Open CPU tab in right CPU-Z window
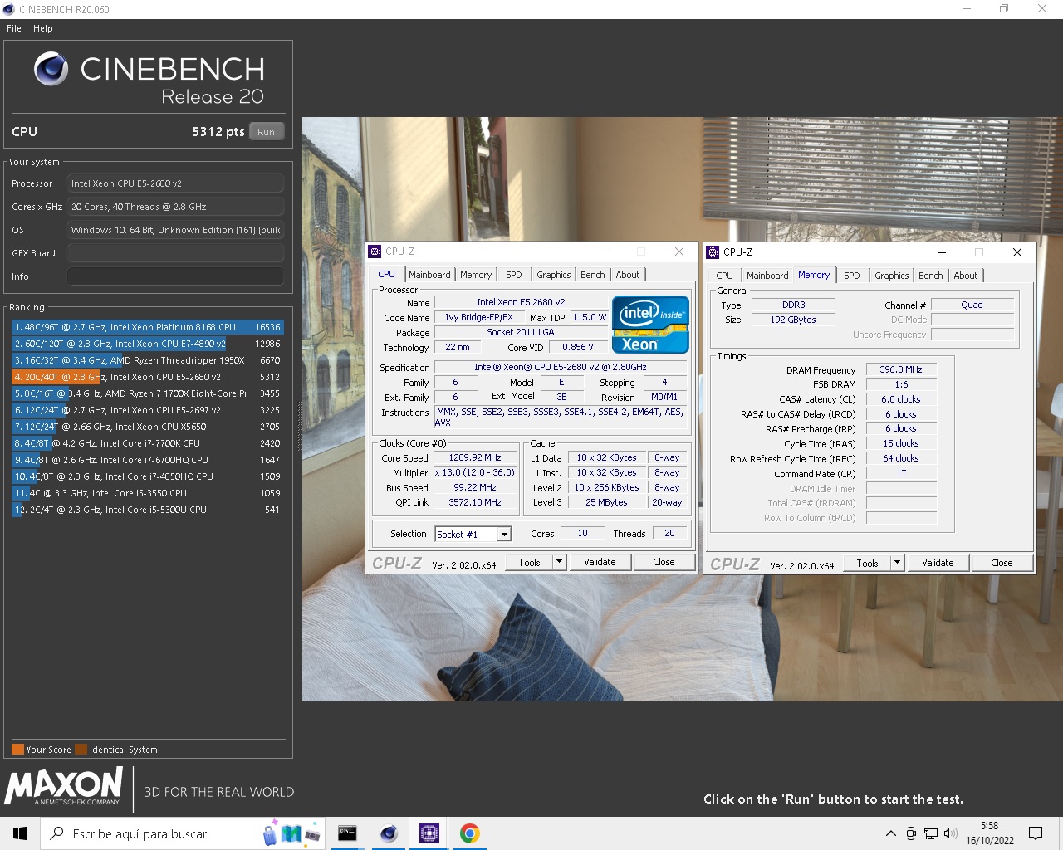Image resolution: width=1063 pixels, height=850 pixels. click(x=725, y=276)
